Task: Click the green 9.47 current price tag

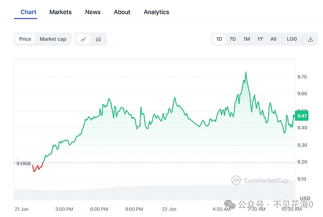Action: click(301, 116)
